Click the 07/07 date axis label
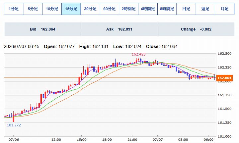This screenshot has height=143, width=239. [x=157, y=139]
